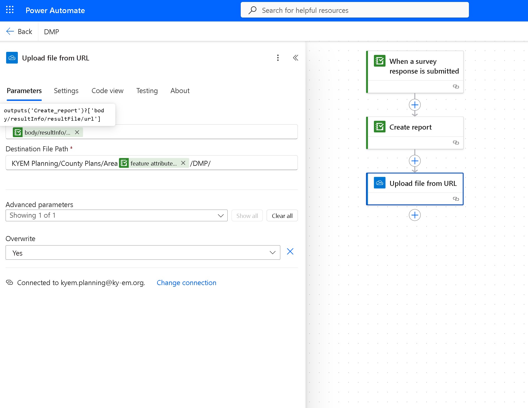
Task: Select the When a survey response is submitted card
Action: (x=415, y=72)
